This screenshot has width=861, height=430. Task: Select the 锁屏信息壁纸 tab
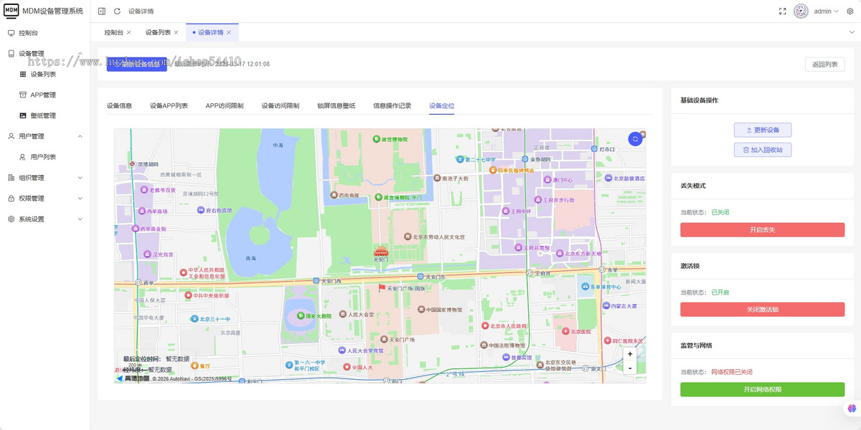pyautogui.click(x=337, y=105)
